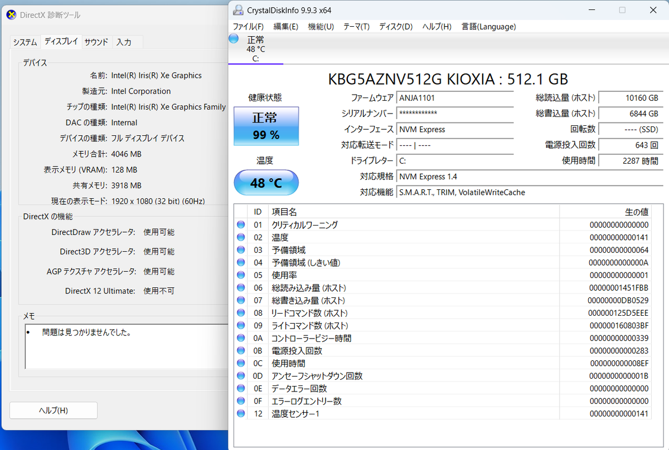Image resolution: width=669 pixels, height=450 pixels.
Task: Click status orb for データエラー回数 row
Action: coord(241,388)
